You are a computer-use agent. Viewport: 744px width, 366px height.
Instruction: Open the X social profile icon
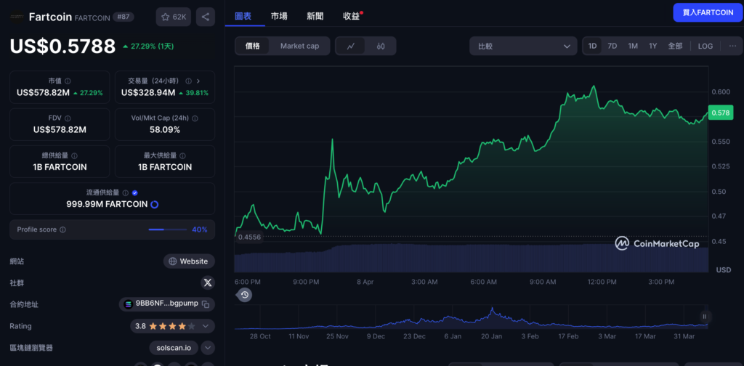pyautogui.click(x=207, y=282)
